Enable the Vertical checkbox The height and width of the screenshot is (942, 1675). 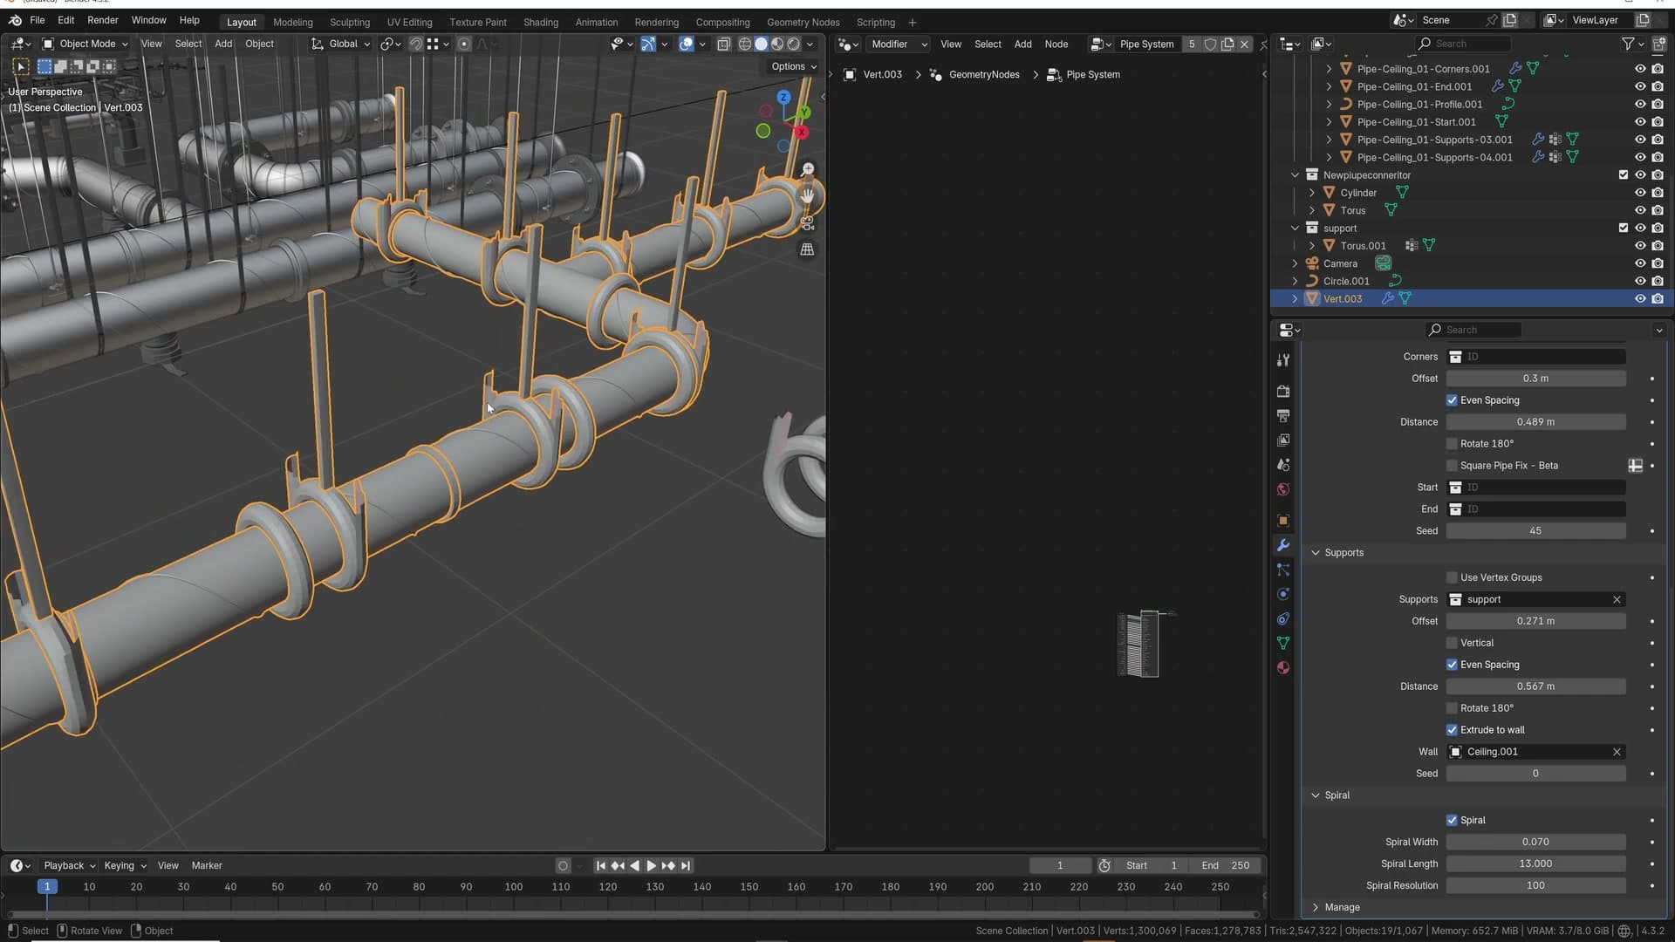[x=1452, y=643]
